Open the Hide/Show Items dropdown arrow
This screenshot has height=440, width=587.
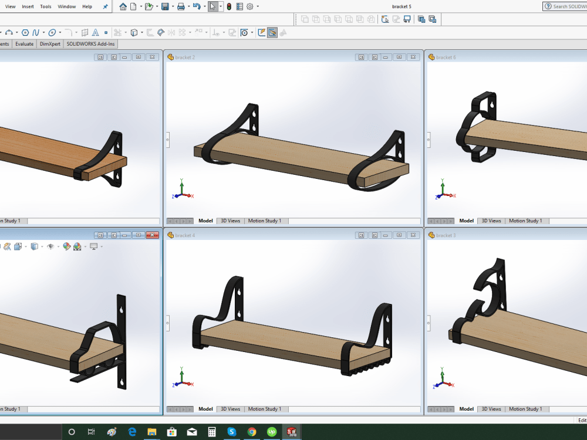58,246
